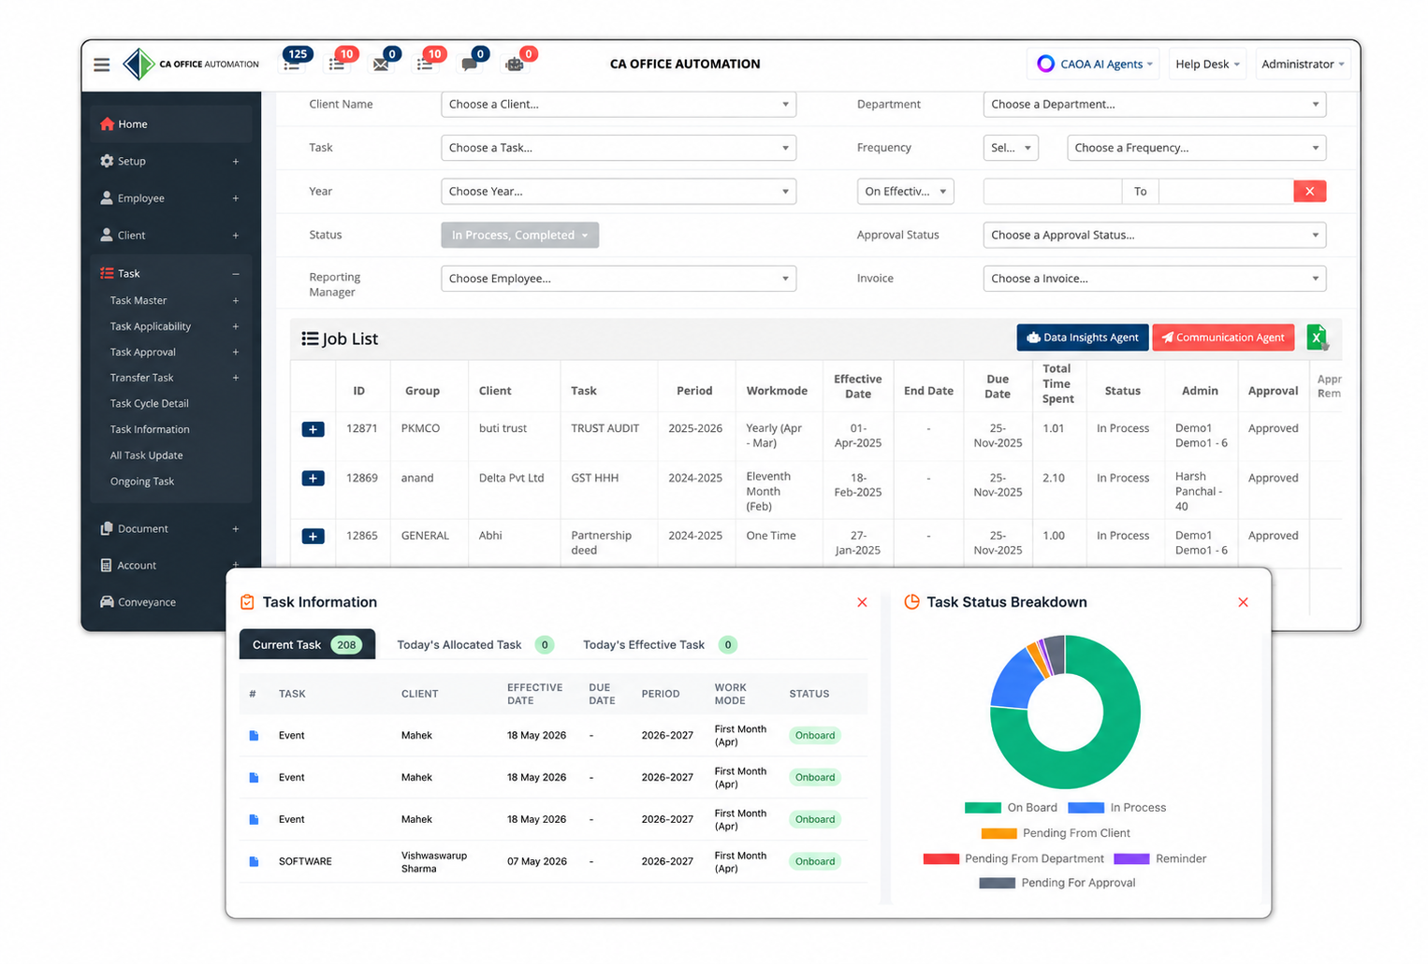Collapse the Task sidebar menu
Viewport: 1428px width, 964px height.
click(x=236, y=274)
